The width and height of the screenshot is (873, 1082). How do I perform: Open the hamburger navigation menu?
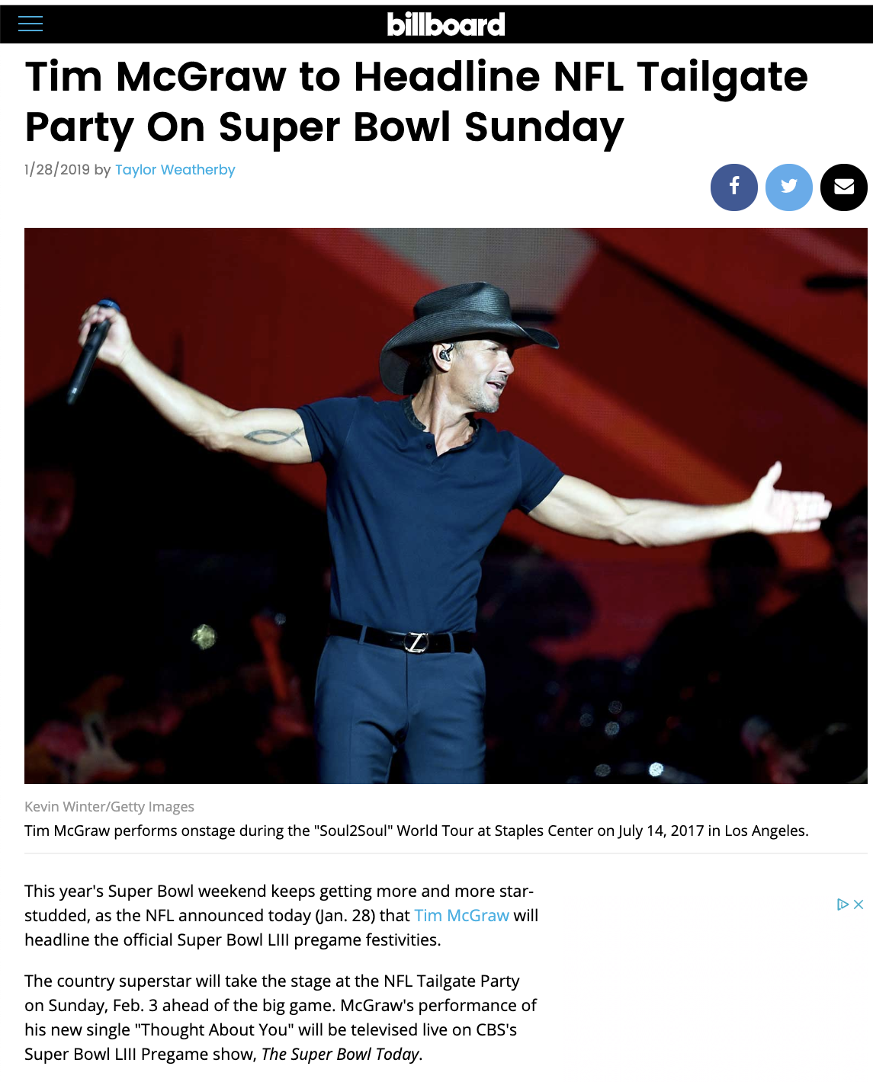click(x=30, y=24)
